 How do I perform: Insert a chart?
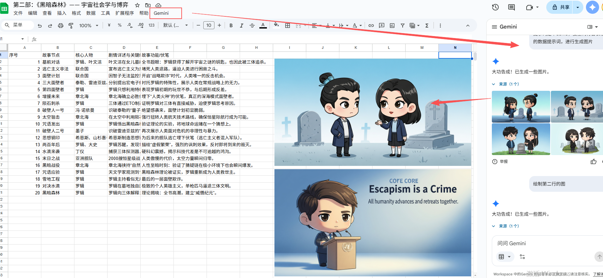click(x=392, y=25)
